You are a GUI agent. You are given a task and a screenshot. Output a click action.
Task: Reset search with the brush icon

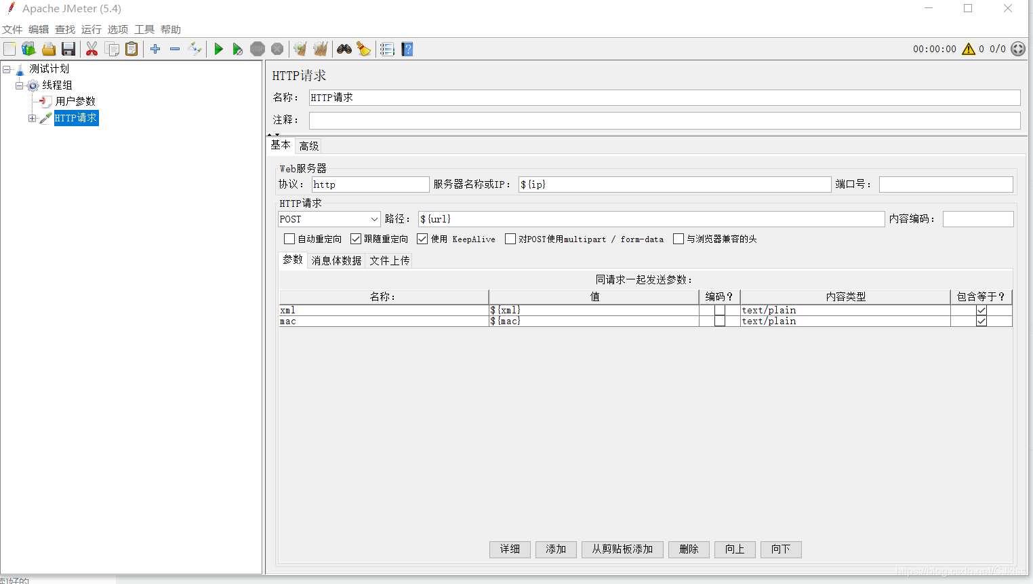[x=364, y=49]
